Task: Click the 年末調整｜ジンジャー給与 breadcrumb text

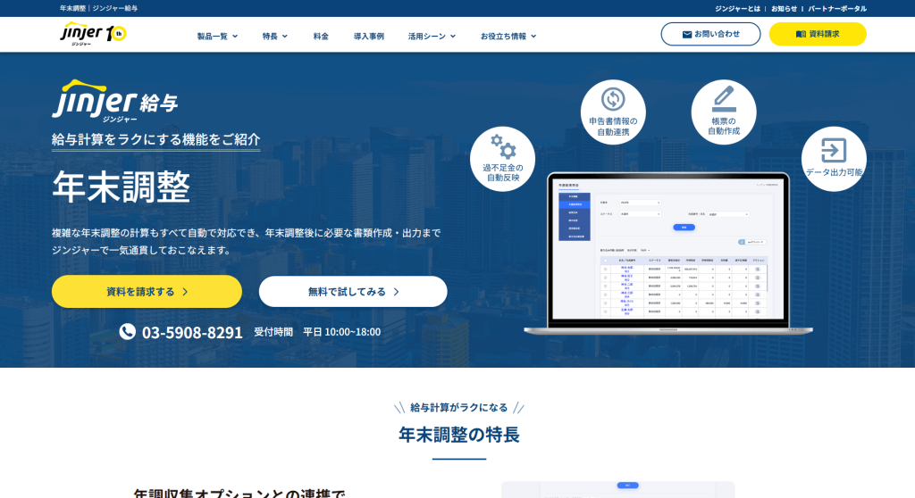Action: point(98,8)
